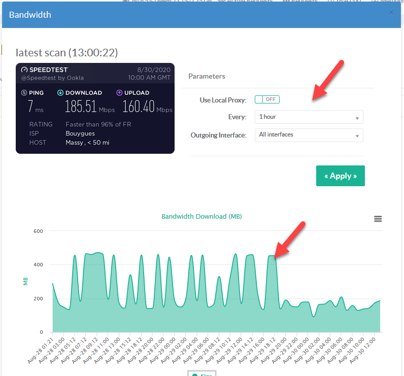Click the Bandwidth dialog title
404x376 pixels.
coord(30,15)
